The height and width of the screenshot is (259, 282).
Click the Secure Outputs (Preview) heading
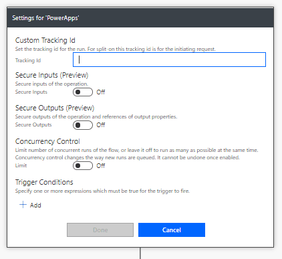point(55,108)
